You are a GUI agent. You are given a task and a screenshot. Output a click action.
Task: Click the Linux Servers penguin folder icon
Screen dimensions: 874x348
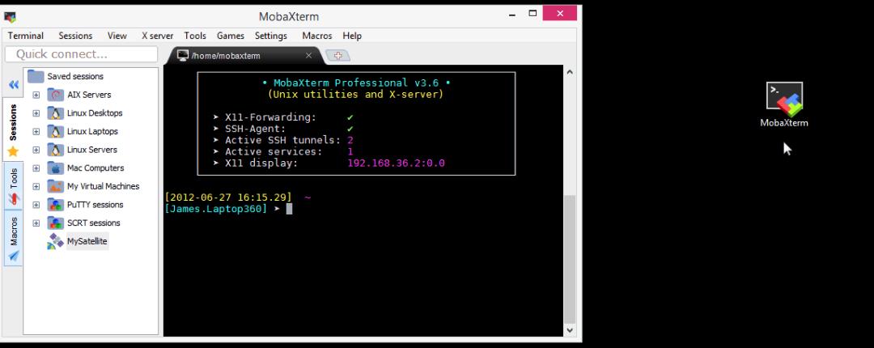click(x=55, y=150)
